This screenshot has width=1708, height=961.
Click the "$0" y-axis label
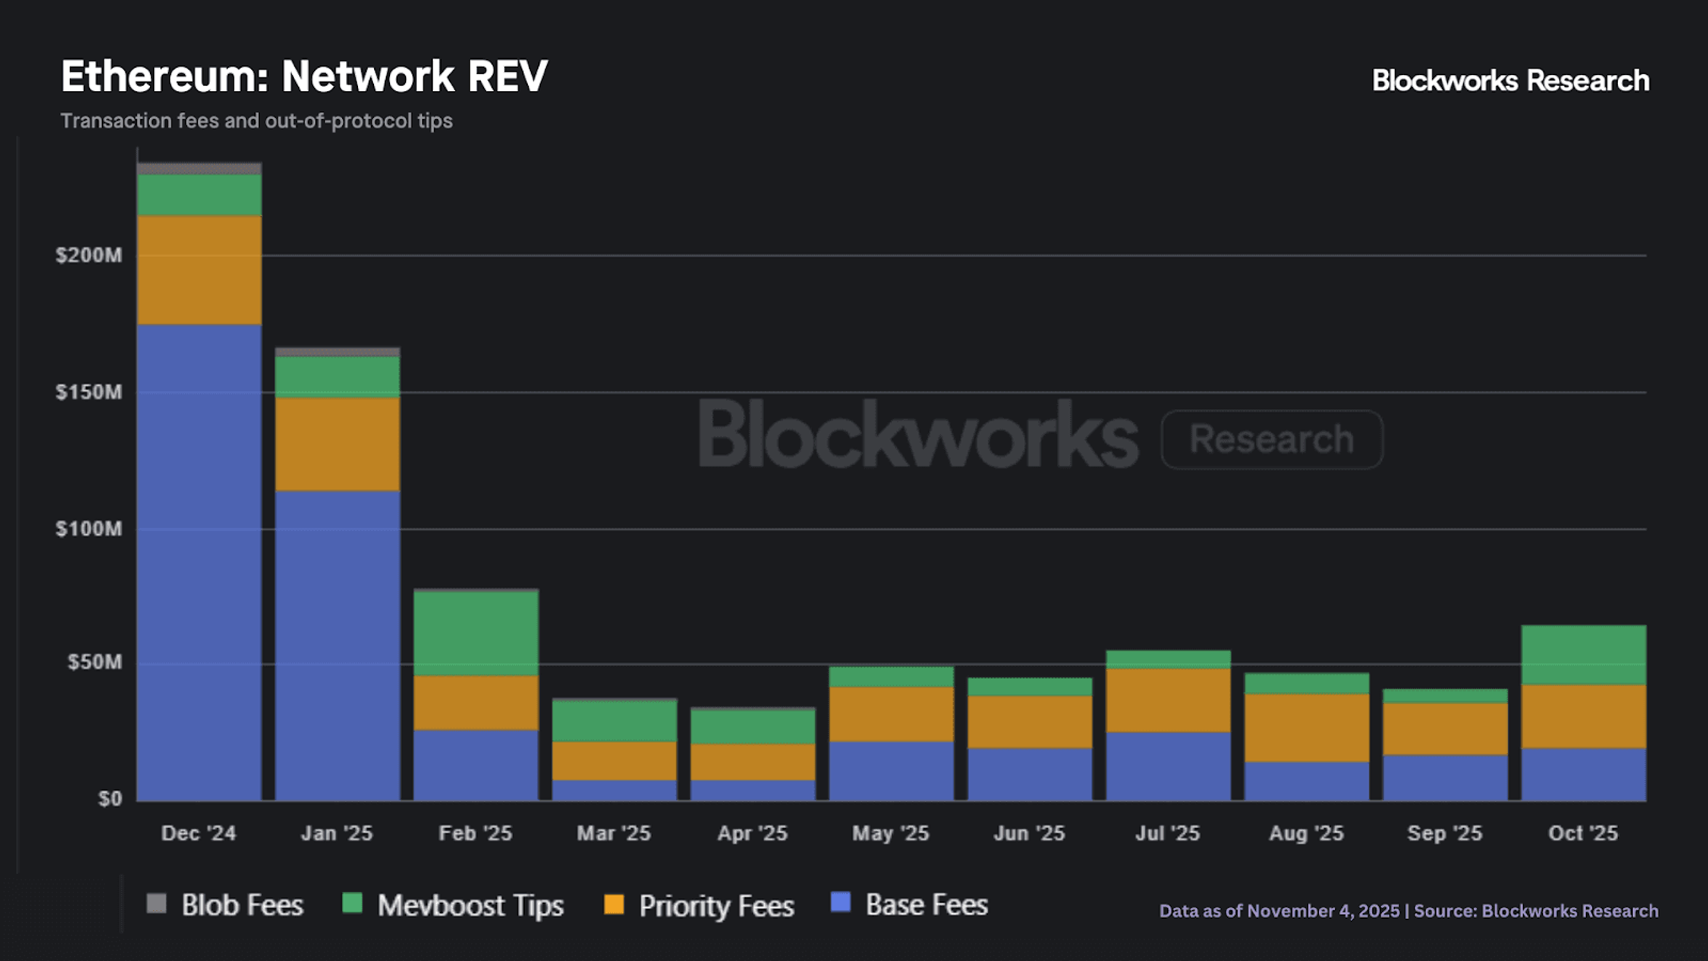pyautogui.click(x=110, y=799)
